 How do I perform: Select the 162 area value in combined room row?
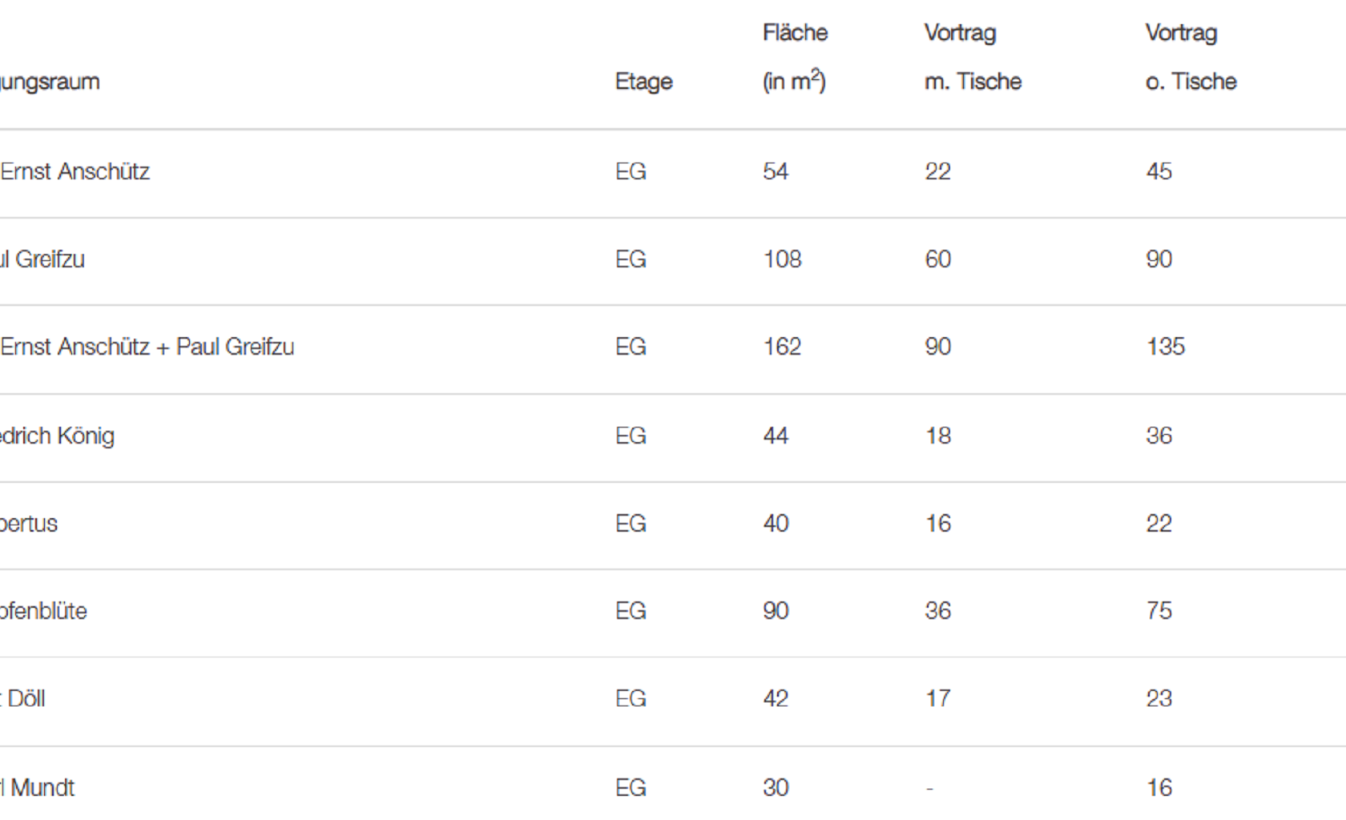(x=782, y=347)
